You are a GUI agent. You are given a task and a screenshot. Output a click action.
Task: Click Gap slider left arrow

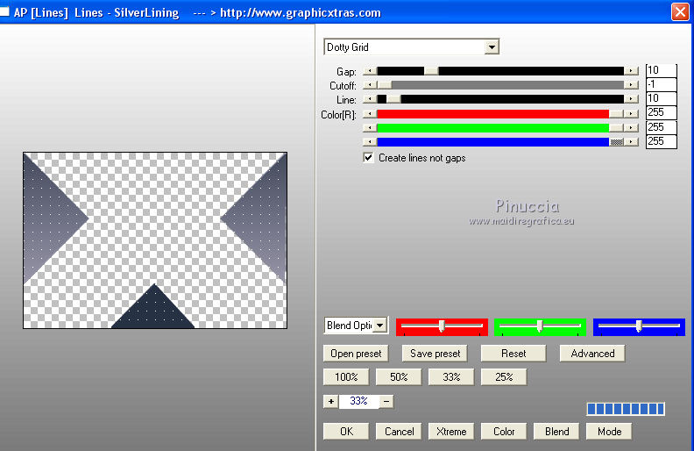(370, 71)
